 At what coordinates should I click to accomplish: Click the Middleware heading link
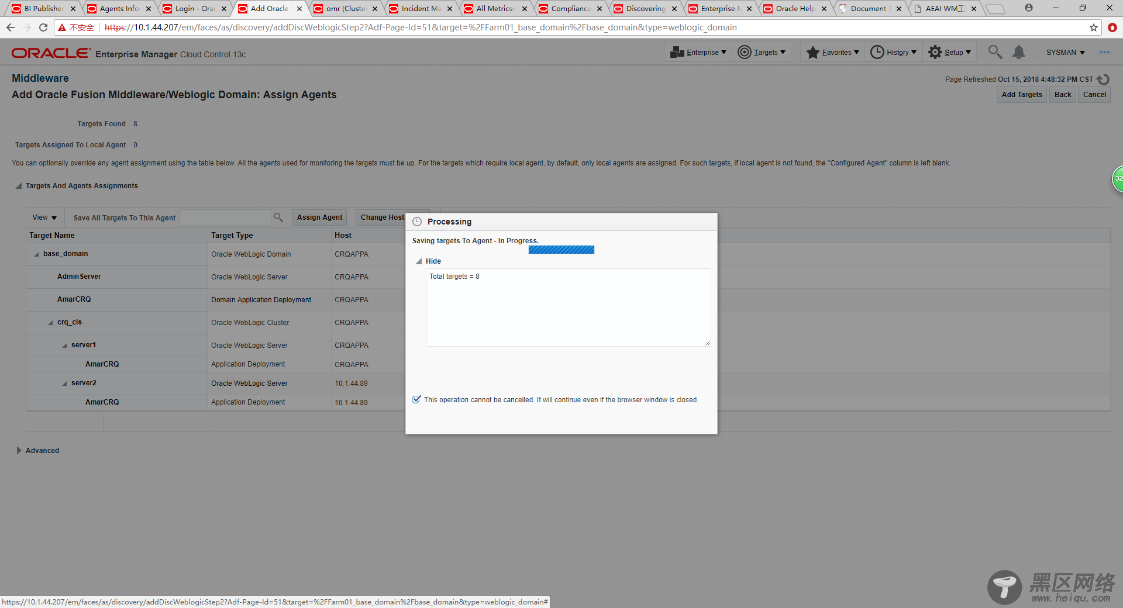40,78
